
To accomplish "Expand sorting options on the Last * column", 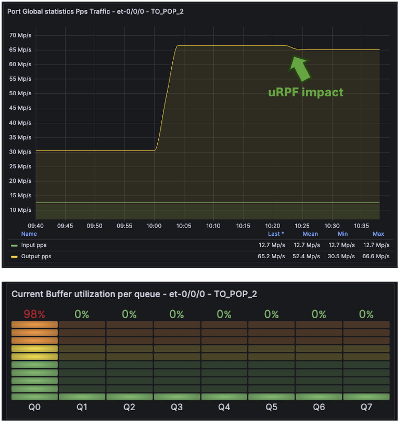I will click(x=276, y=234).
